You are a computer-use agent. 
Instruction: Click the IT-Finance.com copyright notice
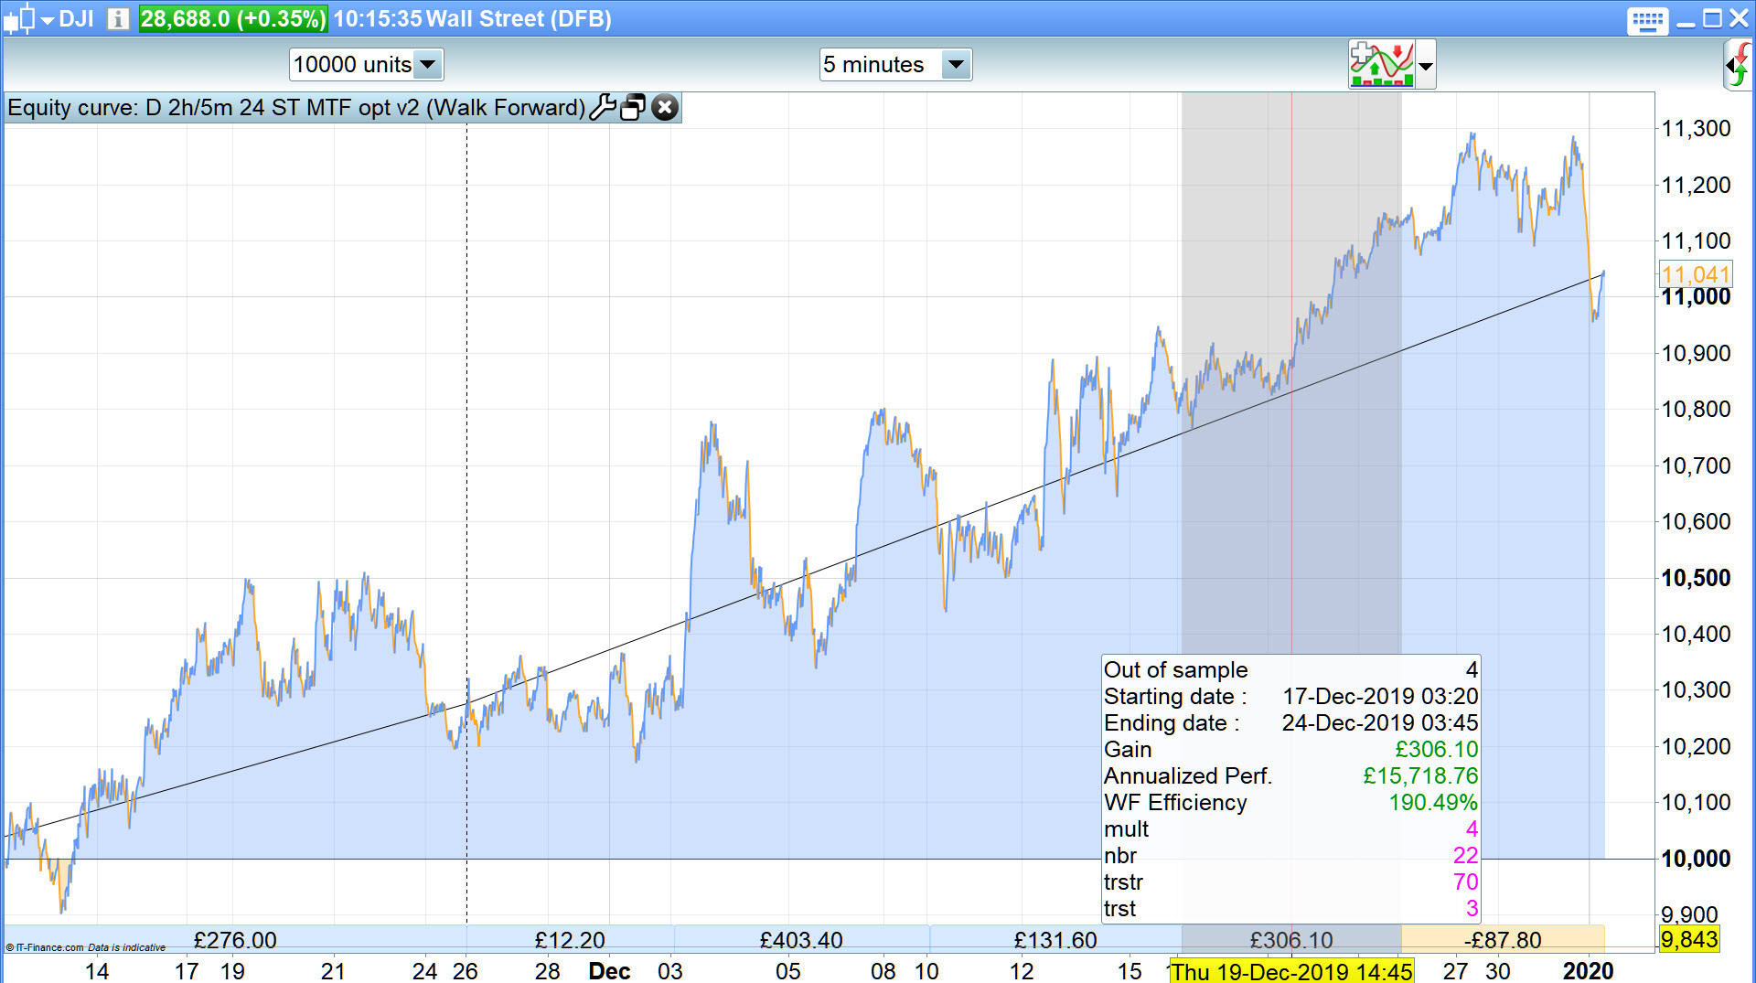tap(86, 947)
